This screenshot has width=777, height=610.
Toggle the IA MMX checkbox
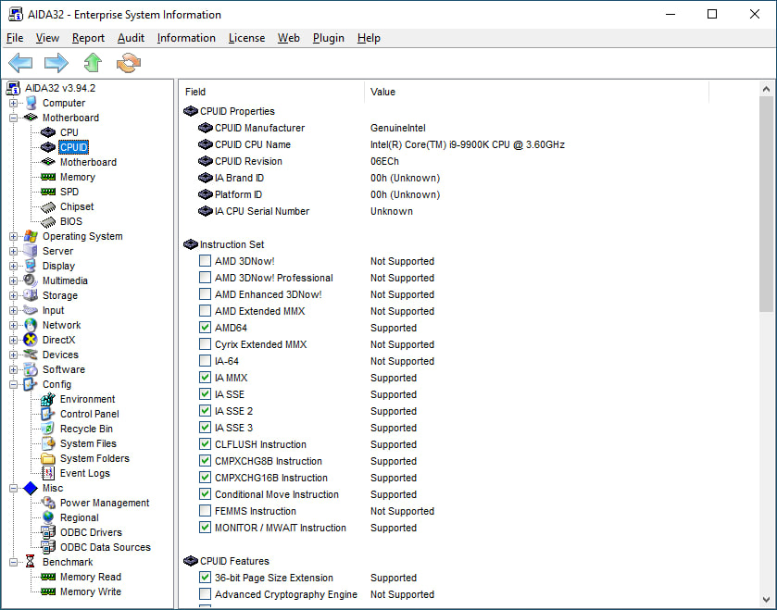click(205, 378)
